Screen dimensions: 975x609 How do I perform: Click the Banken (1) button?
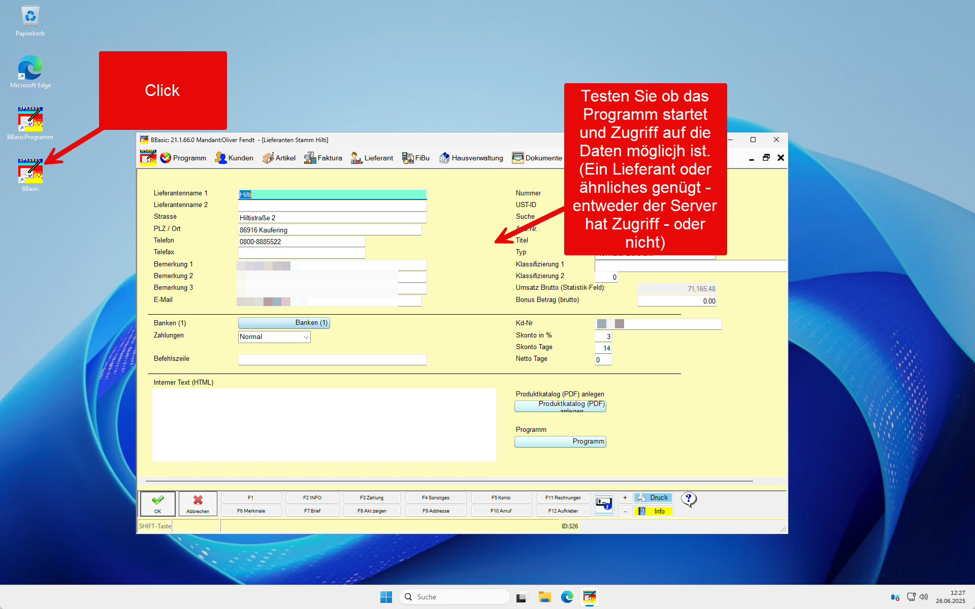[x=284, y=323]
